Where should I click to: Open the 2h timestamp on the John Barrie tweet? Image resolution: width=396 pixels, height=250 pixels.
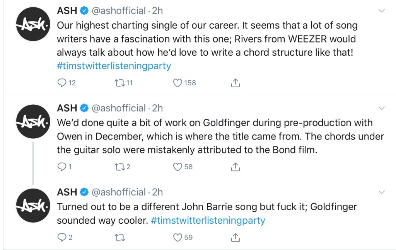tap(157, 192)
